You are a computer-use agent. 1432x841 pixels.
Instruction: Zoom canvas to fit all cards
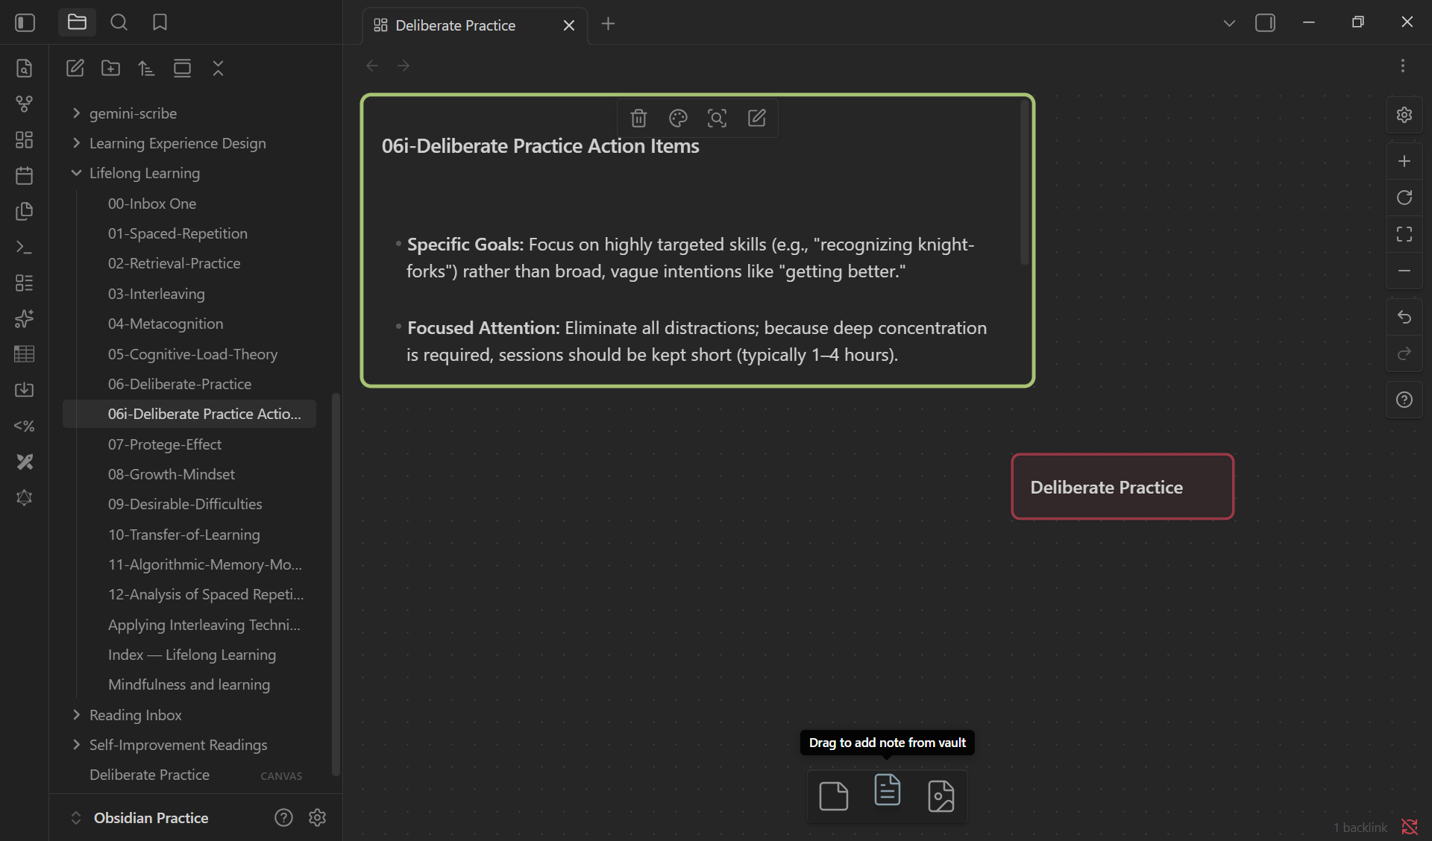point(1404,234)
